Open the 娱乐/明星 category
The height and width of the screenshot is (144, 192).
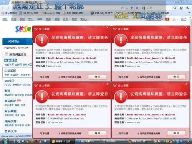coord(10,111)
